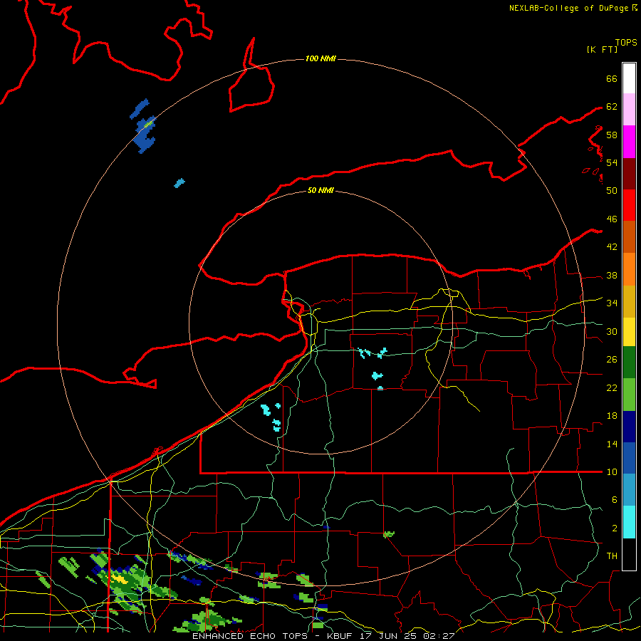Pick the bright orange legend swatch
Screen dimensions: 641x641
[629, 269]
